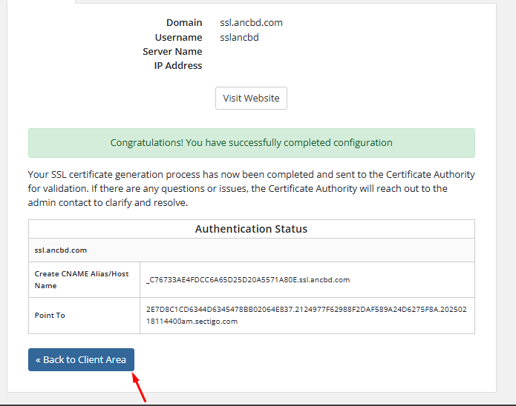Click the Create CNAME Alias/Host Name cell

click(x=82, y=279)
